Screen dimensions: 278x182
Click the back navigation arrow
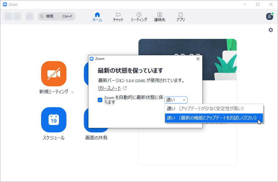click(x=8, y=16)
